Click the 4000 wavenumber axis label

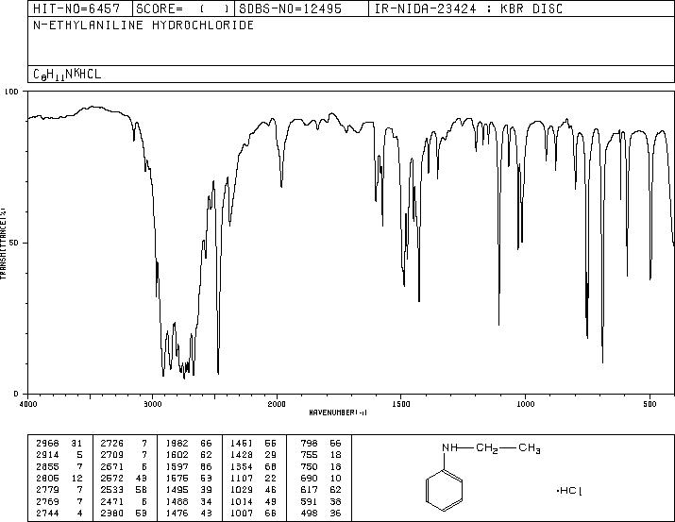point(28,404)
